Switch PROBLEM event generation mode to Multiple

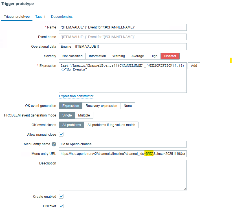84,115
